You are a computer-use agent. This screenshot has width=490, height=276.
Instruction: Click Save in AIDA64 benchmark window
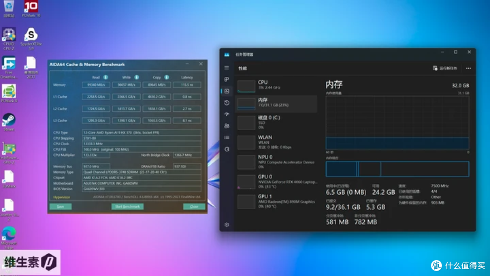[60, 207]
